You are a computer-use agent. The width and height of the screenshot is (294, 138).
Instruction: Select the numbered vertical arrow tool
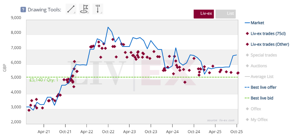pyautogui.click(x=98, y=9)
